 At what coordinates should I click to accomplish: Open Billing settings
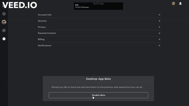100,39
